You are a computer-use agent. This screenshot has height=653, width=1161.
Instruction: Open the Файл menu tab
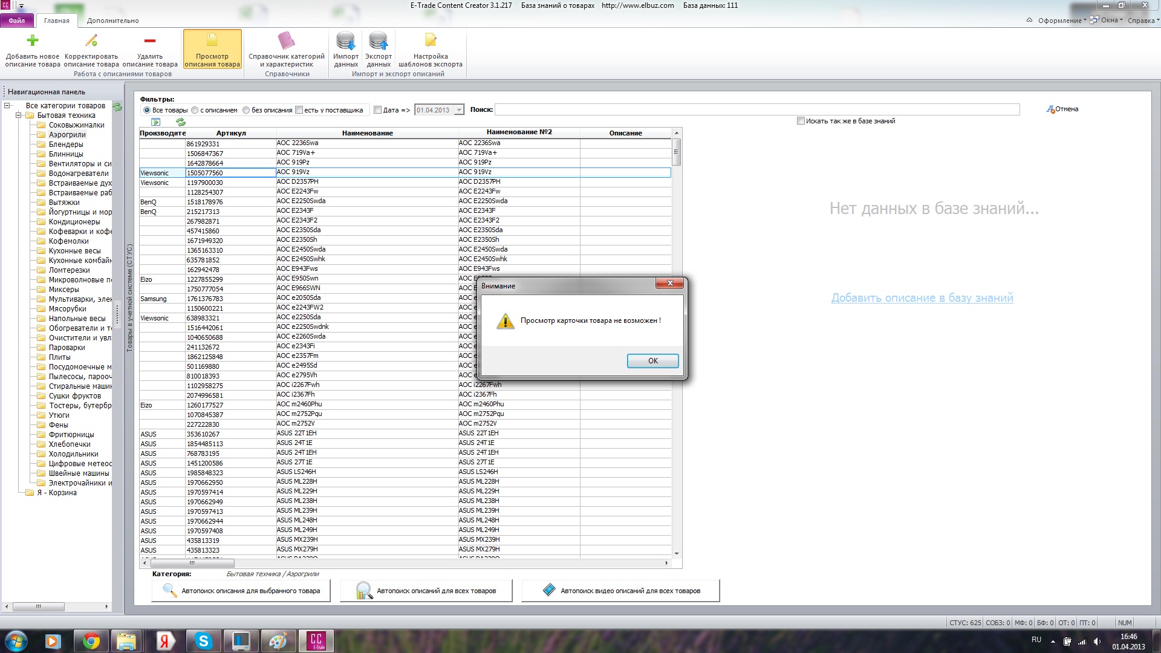pos(17,21)
